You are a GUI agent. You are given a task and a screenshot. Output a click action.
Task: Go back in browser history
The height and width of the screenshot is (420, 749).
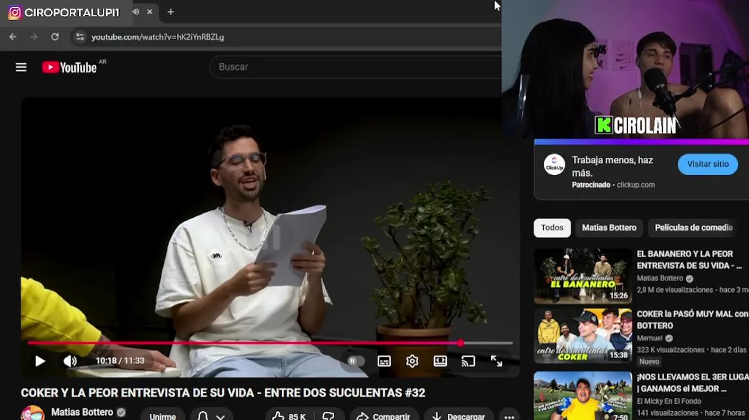click(x=13, y=37)
